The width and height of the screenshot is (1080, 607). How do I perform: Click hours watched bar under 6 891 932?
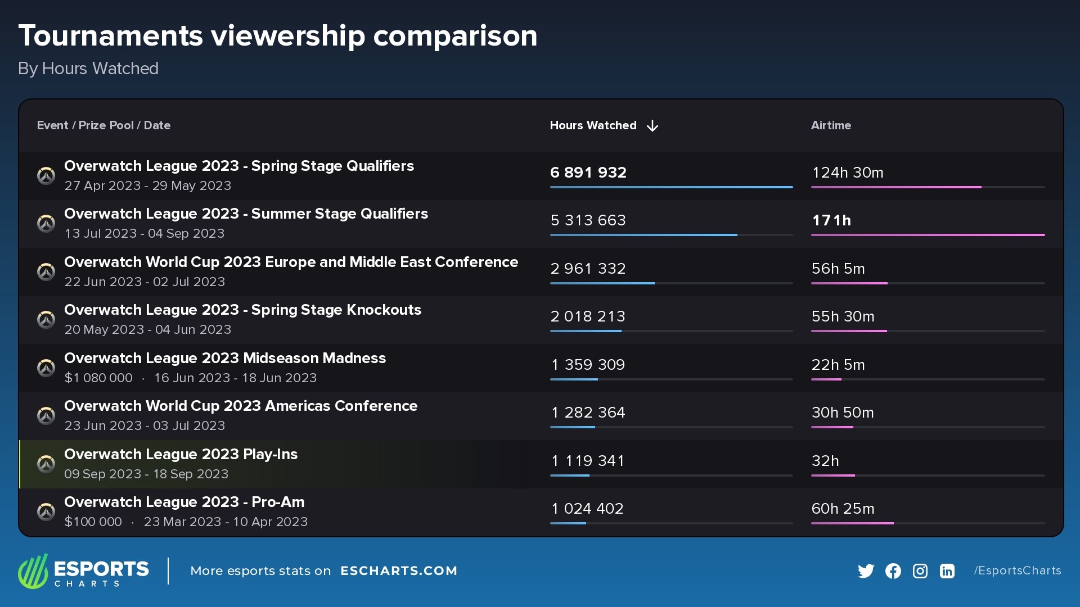click(671, 187)
